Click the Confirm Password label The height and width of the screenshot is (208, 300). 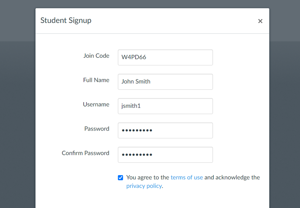click(85, 153)
